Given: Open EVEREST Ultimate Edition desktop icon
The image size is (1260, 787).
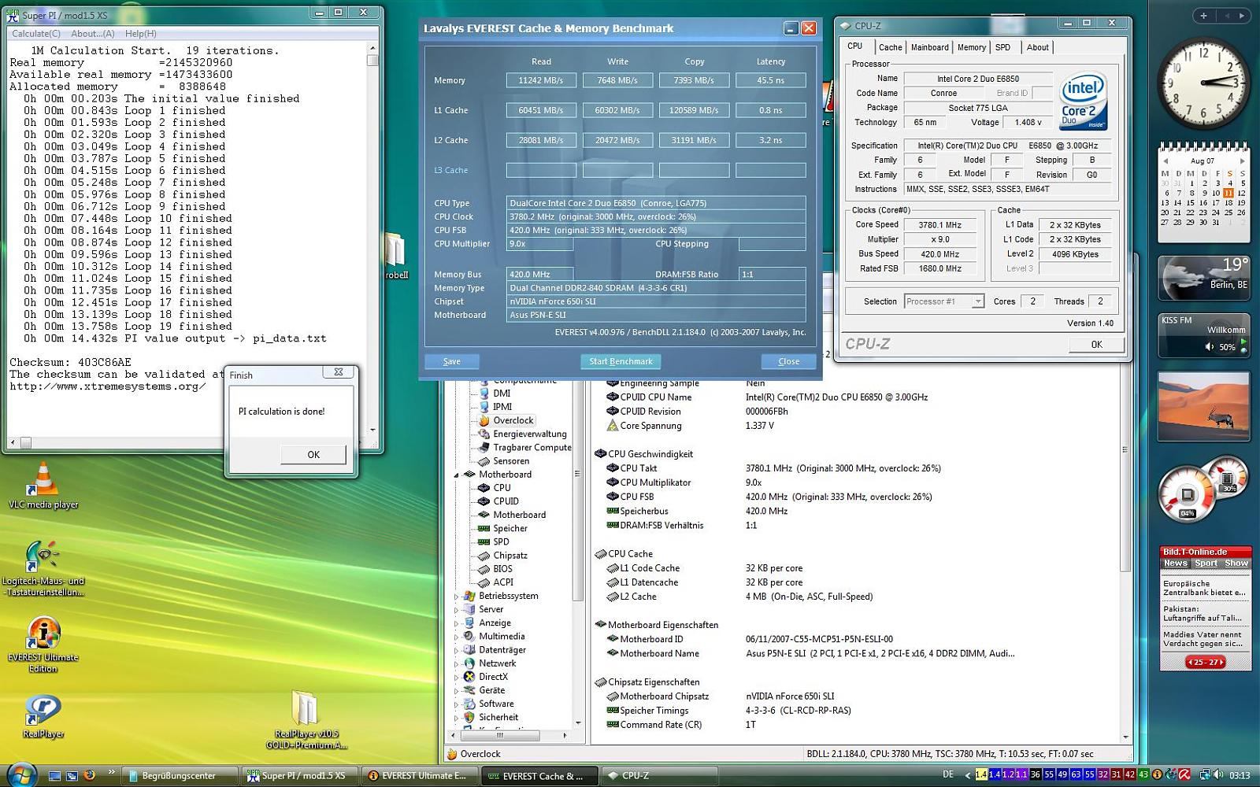Looking at the screenshot, I should (43, 634).
